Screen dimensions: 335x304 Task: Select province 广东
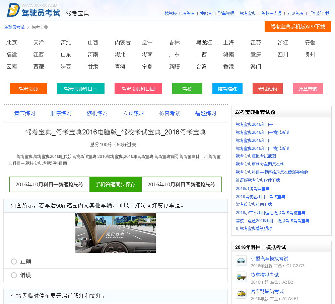[x=174, y=55]
